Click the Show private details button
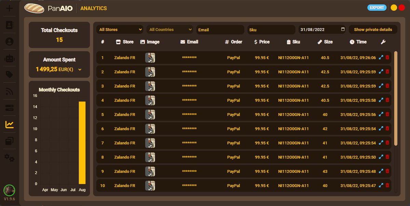The image size is (410, 206). coord(373,29)
